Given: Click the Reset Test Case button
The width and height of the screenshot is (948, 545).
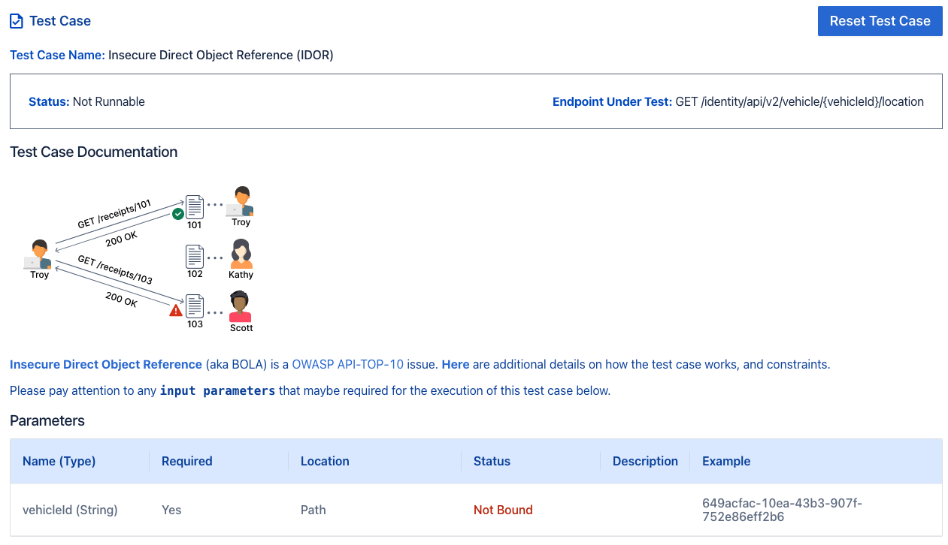Looking at the screenshot, I should coord(880,21).
